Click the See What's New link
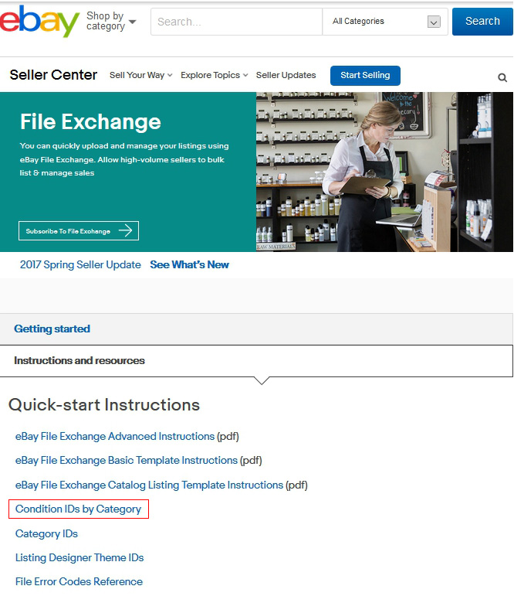This screenshot has height=596, width=514. pos(189,264)
